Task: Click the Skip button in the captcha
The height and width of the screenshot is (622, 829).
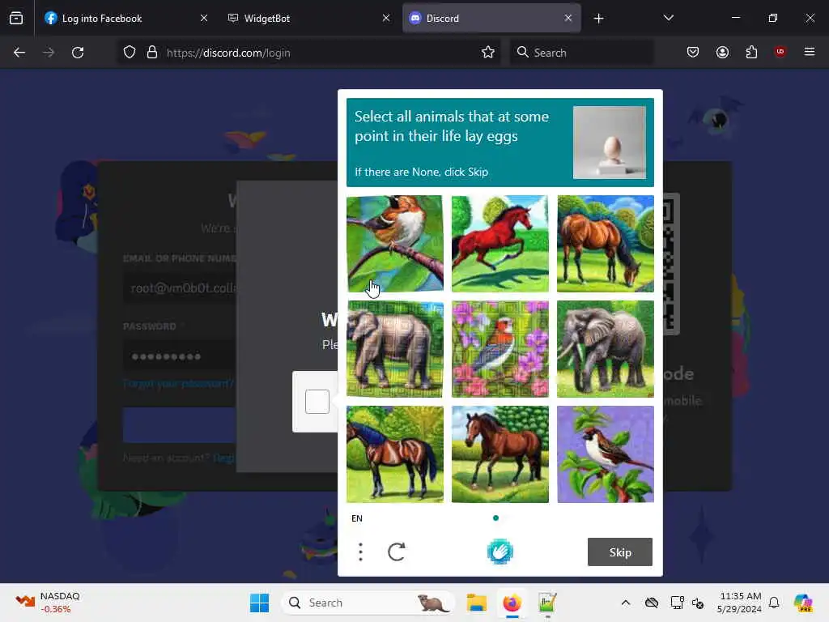Action: [619, 552]
